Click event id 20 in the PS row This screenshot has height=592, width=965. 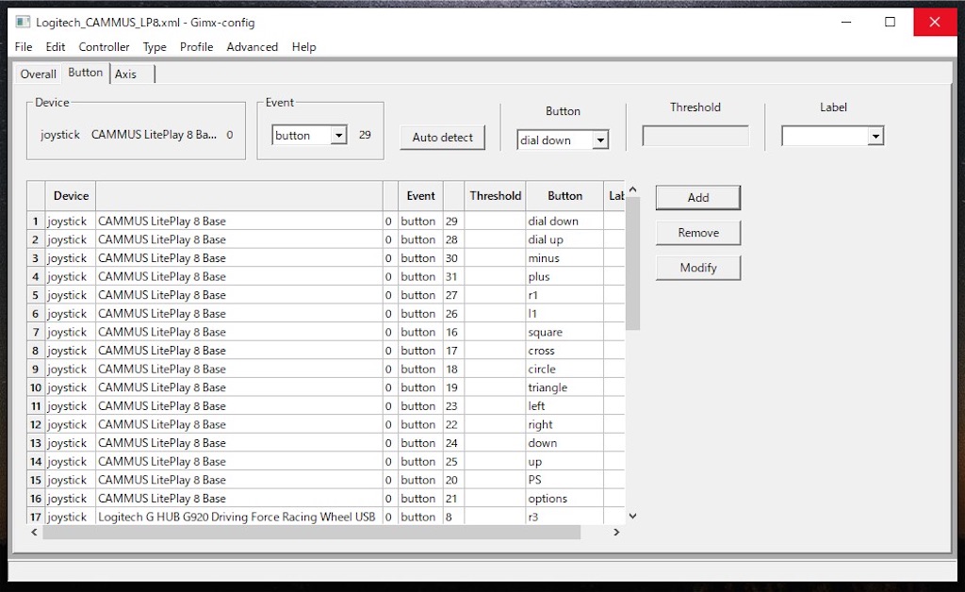click(453, 480)
